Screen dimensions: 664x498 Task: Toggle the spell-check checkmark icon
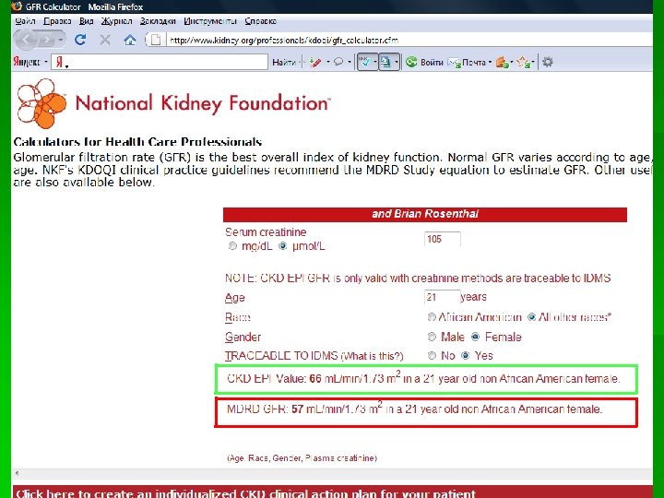click(x=364, y=63)
